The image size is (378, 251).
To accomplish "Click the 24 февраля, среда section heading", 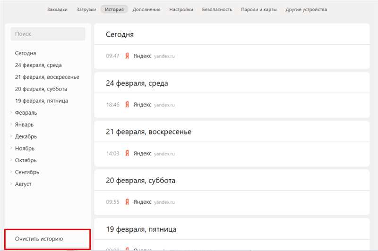I will pyautogui.click(x=137, y=84).
